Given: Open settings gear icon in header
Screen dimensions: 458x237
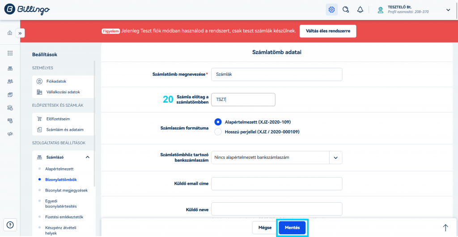Looking at the screenshot, I should click(x=331, y=10).
